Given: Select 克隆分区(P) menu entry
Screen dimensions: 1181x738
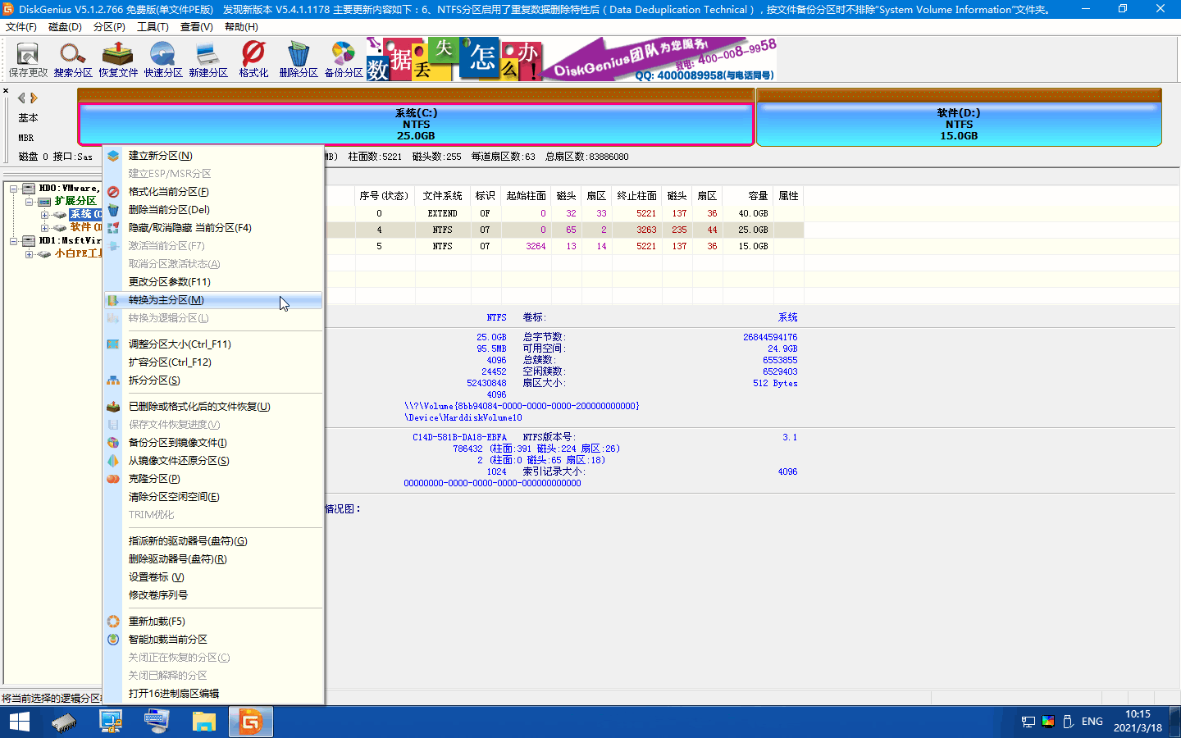Looking at the screenshot, I should coord(213,479).
